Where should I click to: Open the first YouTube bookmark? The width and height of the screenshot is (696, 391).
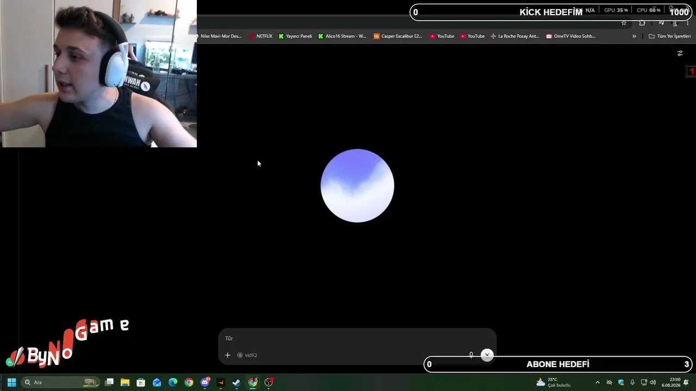(x=442, y=36)
